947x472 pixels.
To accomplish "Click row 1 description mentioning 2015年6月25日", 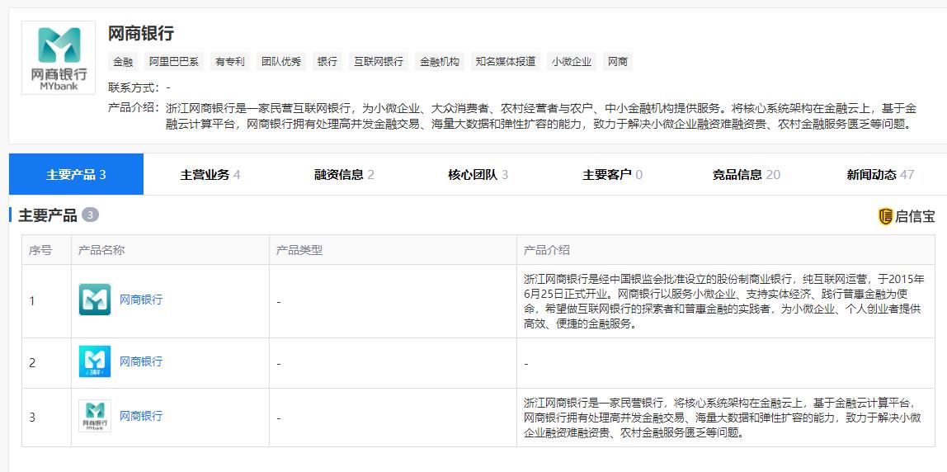I will [x=724, y=301].
